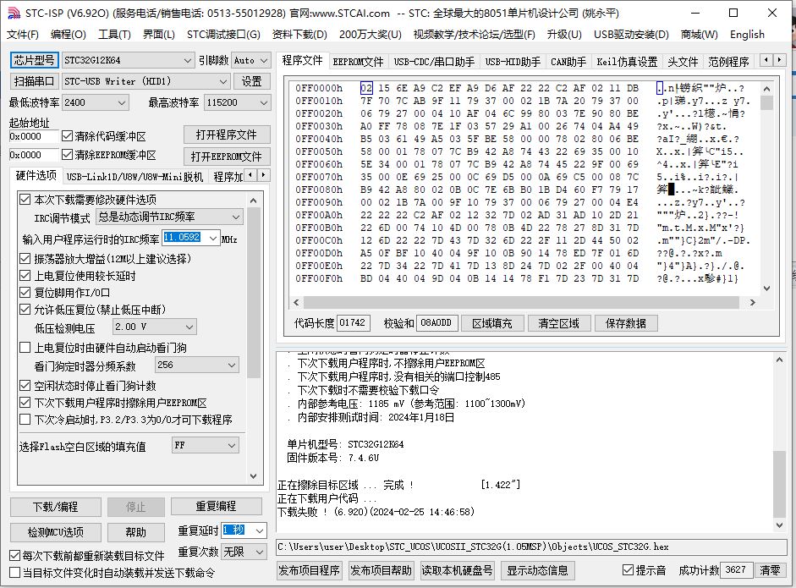Open 文件(F) menu
This screenshot has width=796, height=588.
pos(23,35)
